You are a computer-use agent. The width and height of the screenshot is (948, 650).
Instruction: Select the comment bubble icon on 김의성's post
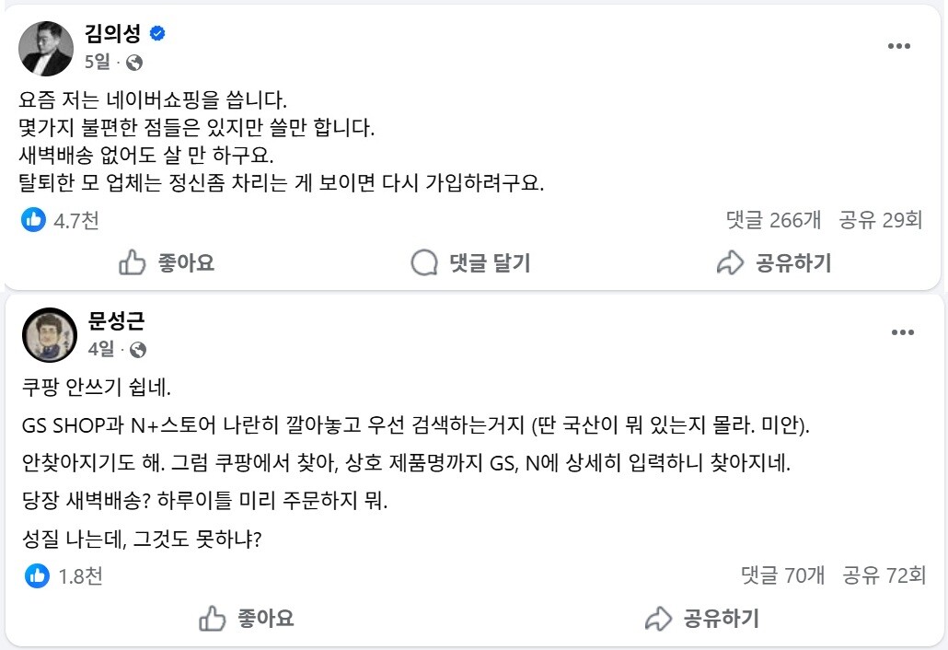[424, 262]
